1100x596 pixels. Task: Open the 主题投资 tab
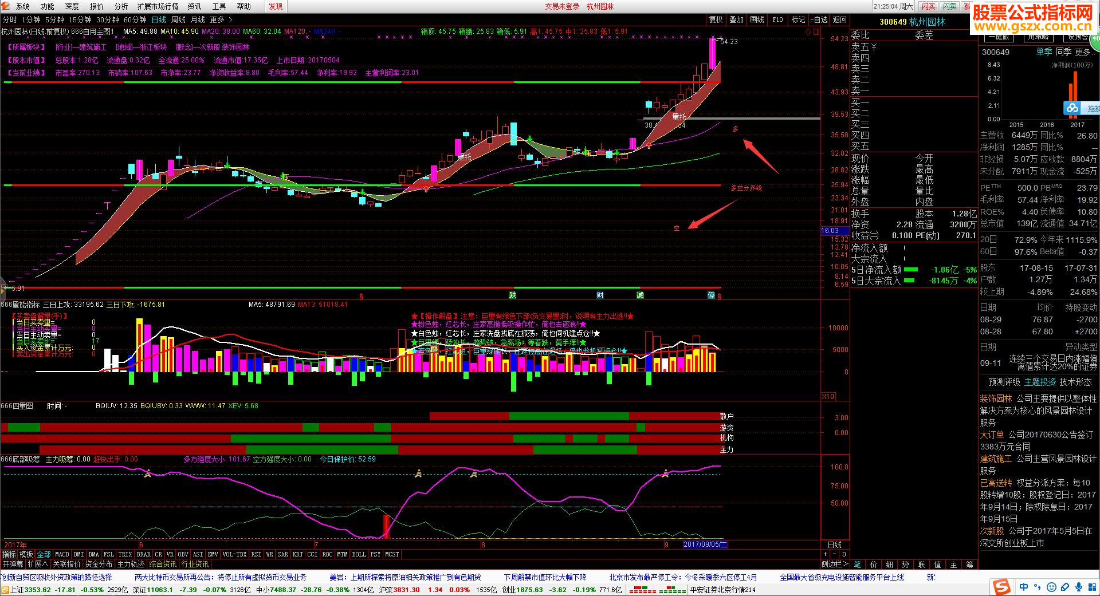(x=1040, y=382)
